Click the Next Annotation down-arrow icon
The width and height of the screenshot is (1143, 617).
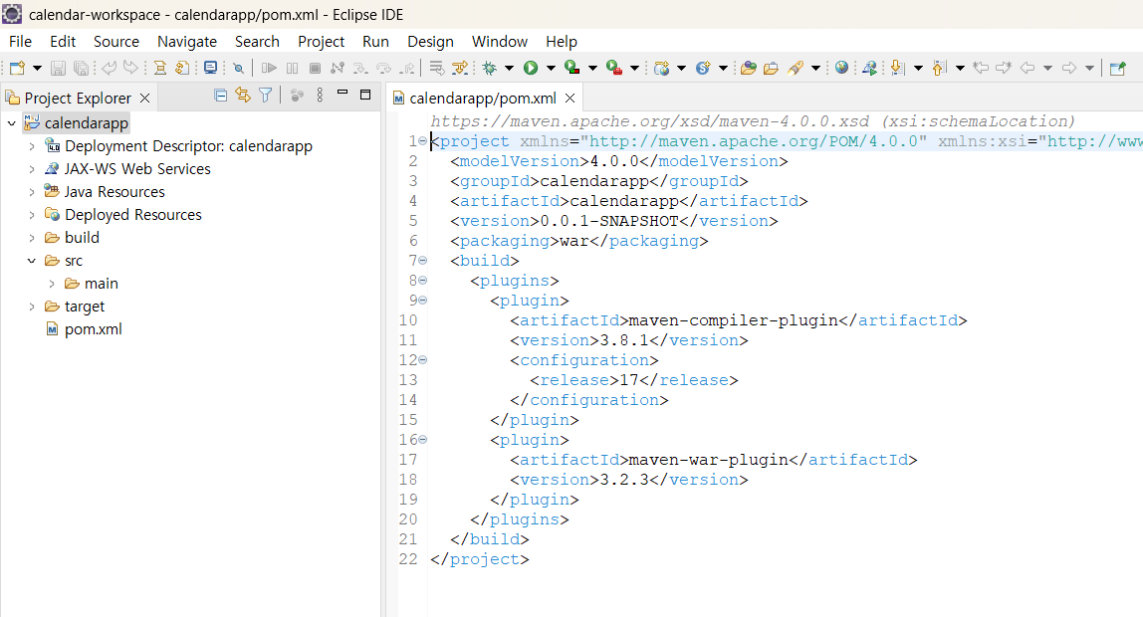click(898, 68)
